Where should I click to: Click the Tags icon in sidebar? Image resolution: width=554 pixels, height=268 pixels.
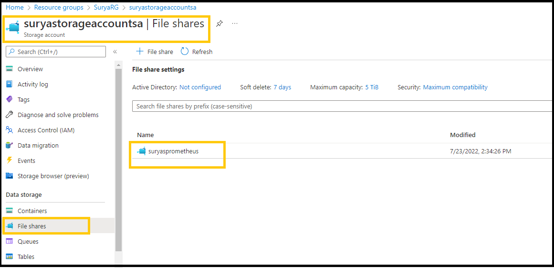[10, 99]
